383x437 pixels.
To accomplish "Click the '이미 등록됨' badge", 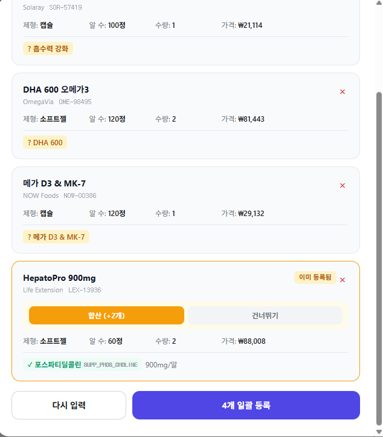I will 315,278.
